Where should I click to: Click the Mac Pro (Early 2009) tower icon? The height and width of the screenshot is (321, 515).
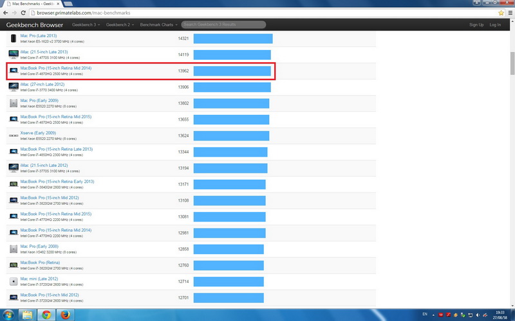point(14,103)
